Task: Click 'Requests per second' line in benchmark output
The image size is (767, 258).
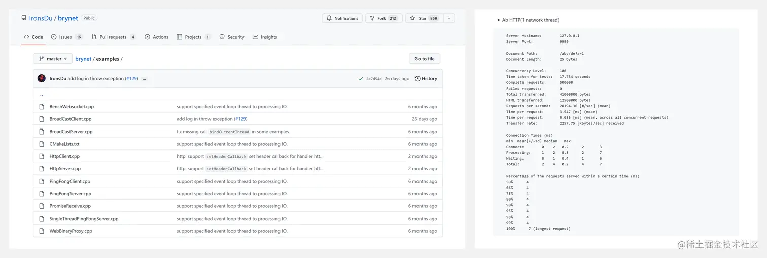Action: tap(558, 106)
